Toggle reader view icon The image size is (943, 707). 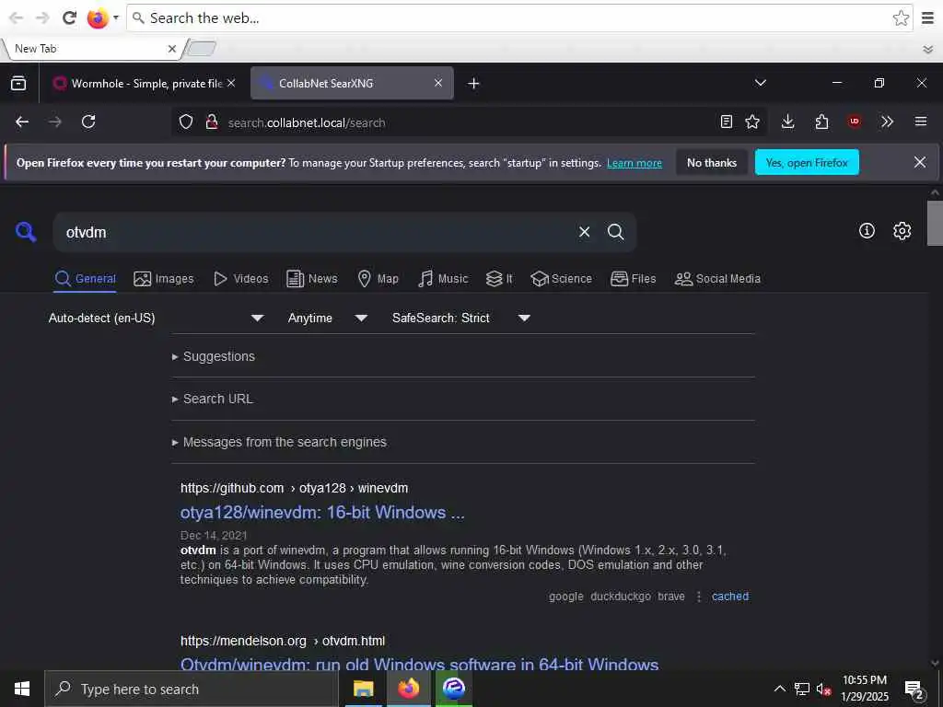click(x=727, y=122)
